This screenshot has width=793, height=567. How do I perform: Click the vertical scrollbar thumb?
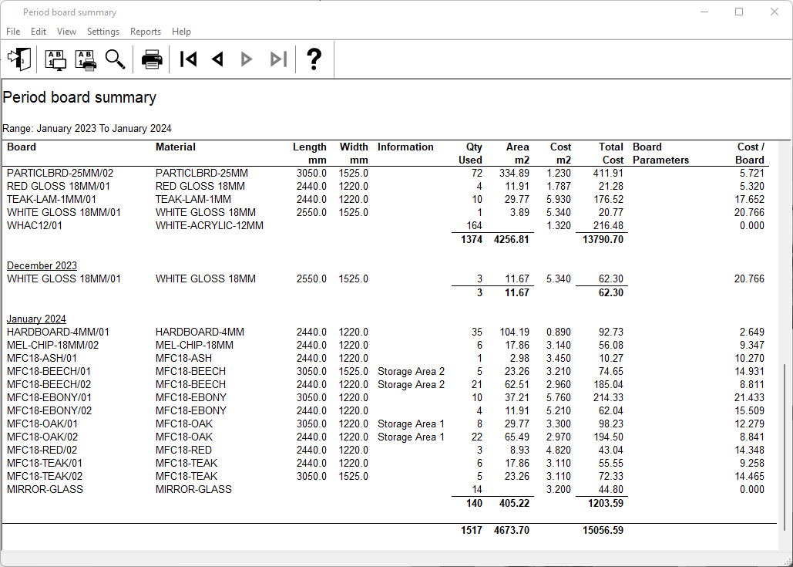tap(785, 447)
